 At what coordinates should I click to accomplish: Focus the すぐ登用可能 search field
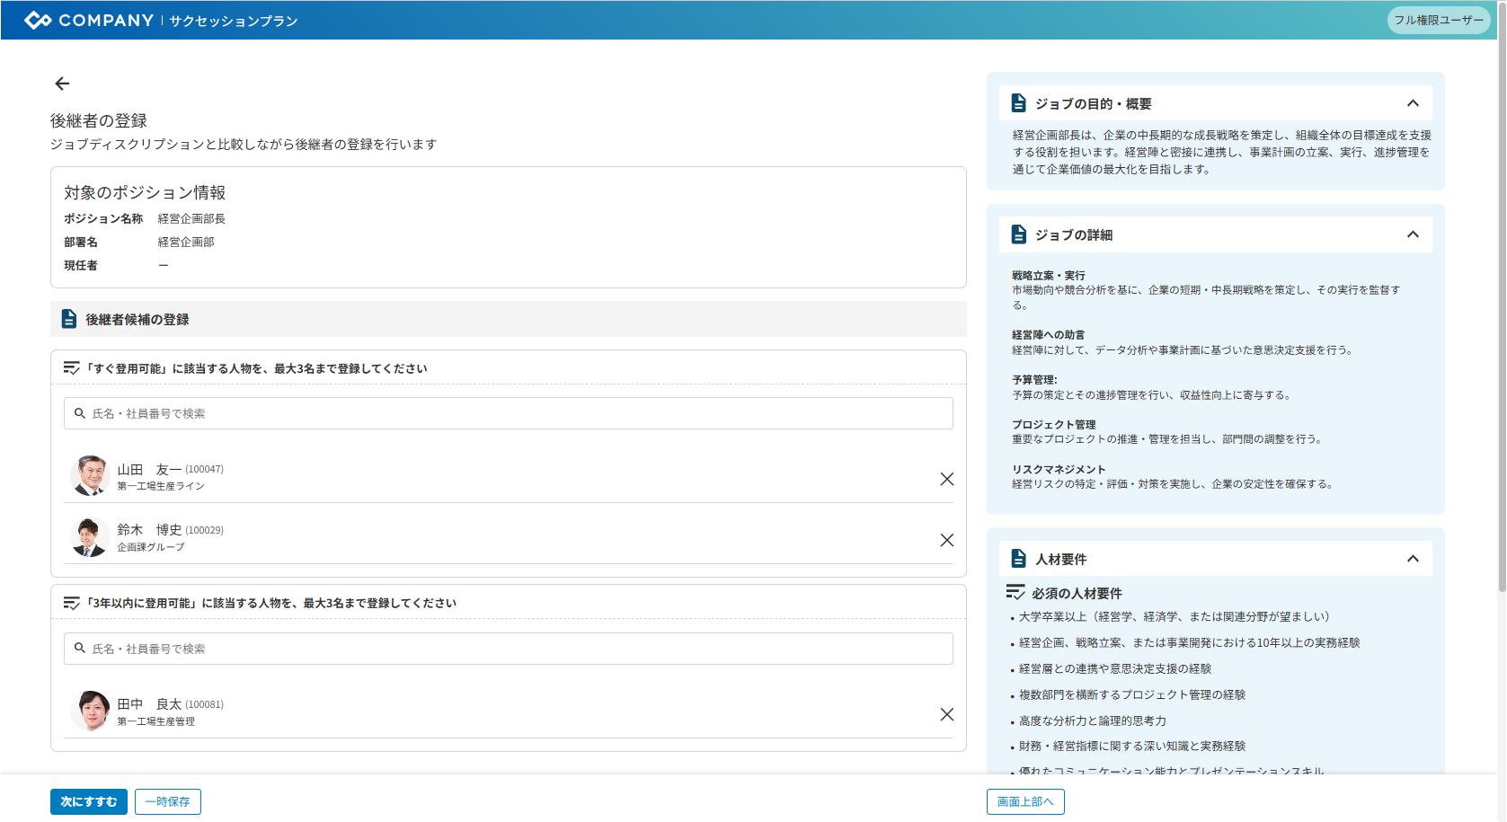tap(508, 413)
